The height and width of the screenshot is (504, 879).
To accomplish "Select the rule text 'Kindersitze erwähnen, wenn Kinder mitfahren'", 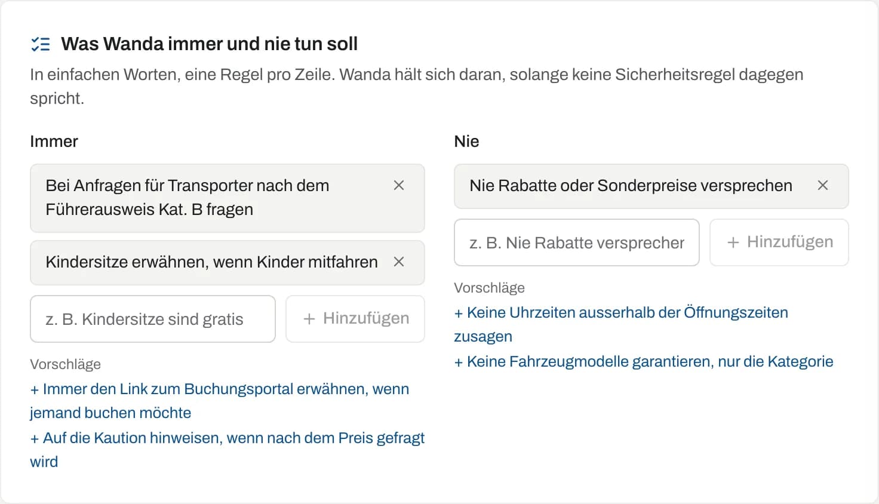I will click(212, 262).
